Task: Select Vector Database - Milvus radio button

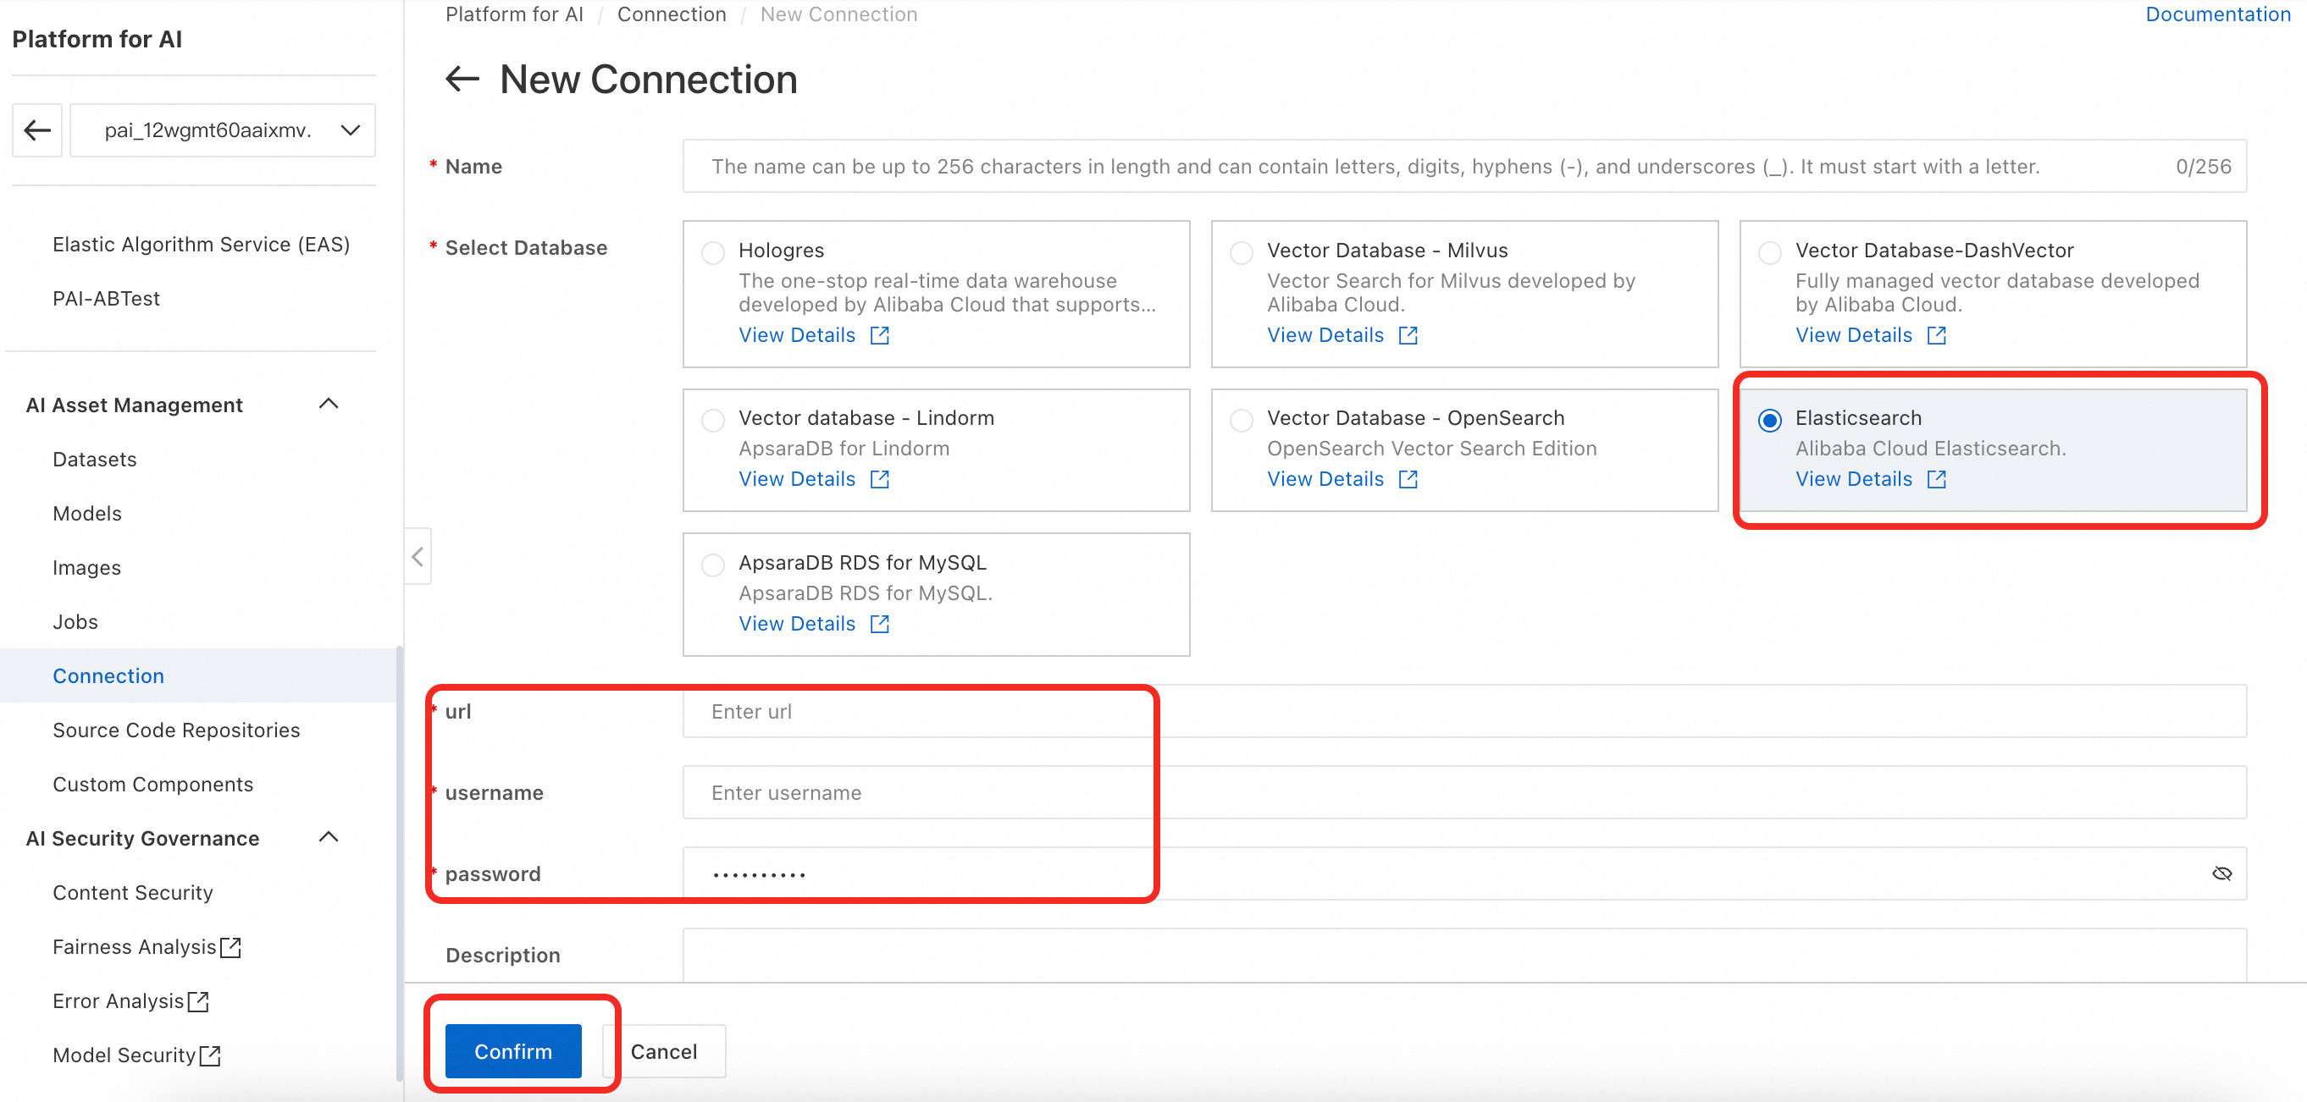Action: pos(1242,252)
